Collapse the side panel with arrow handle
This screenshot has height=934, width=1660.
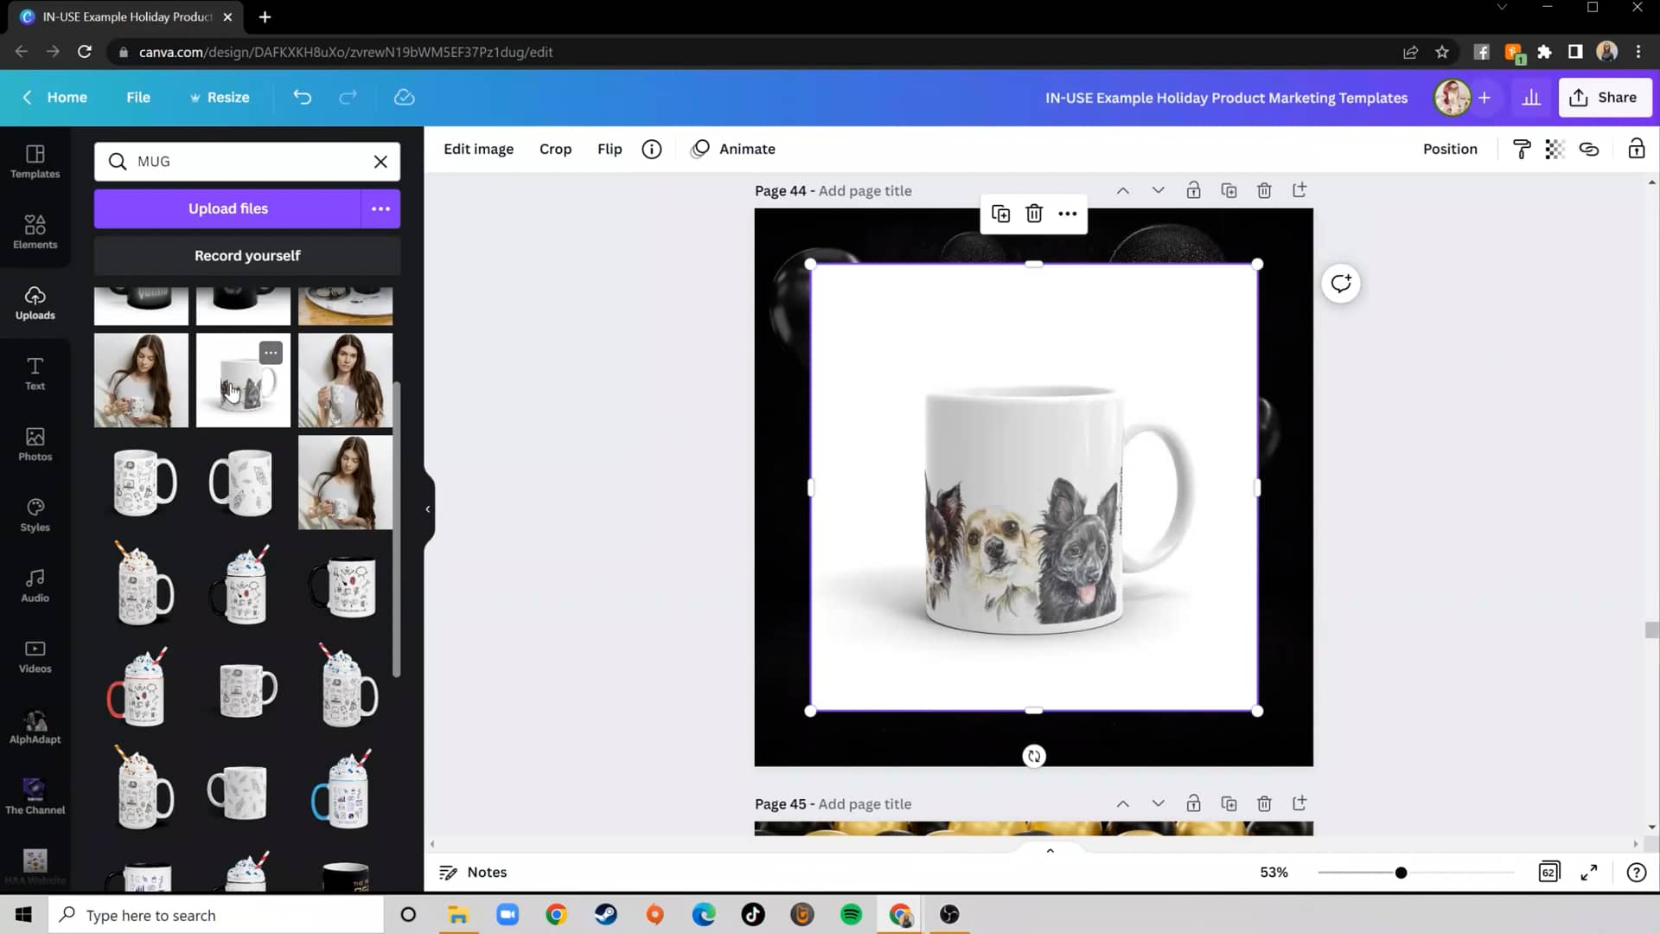[x=428, y=509]
